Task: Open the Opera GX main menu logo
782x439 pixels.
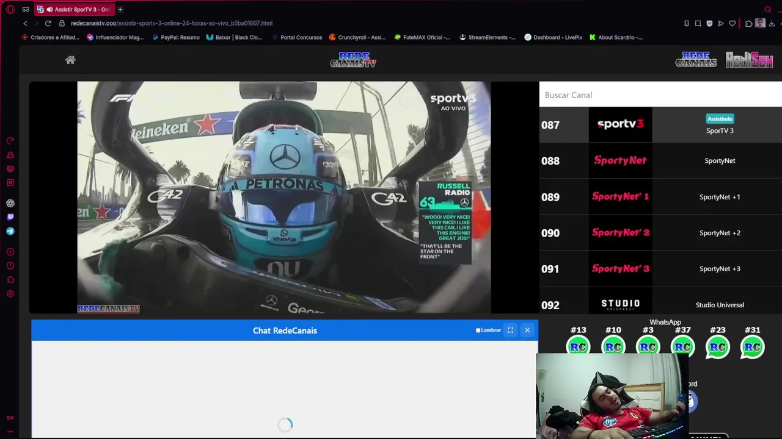Action: [x=10, y=9]
